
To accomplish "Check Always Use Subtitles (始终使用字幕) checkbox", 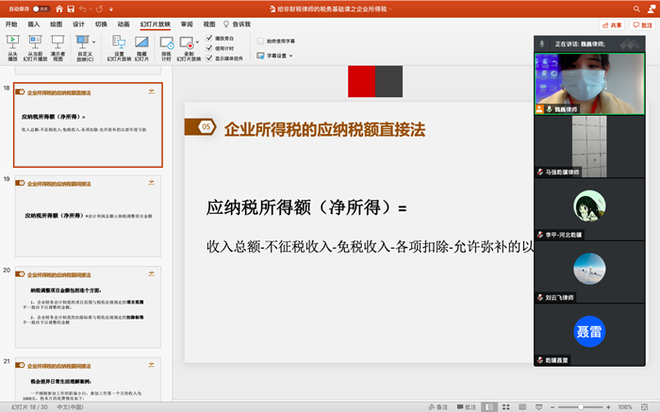I will (260, 41).
